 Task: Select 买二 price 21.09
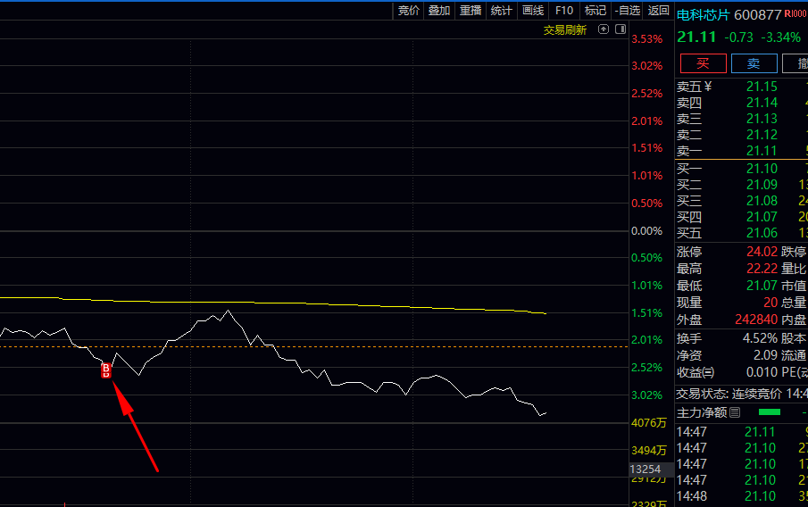pyautogui.click(x=762, y=185)
